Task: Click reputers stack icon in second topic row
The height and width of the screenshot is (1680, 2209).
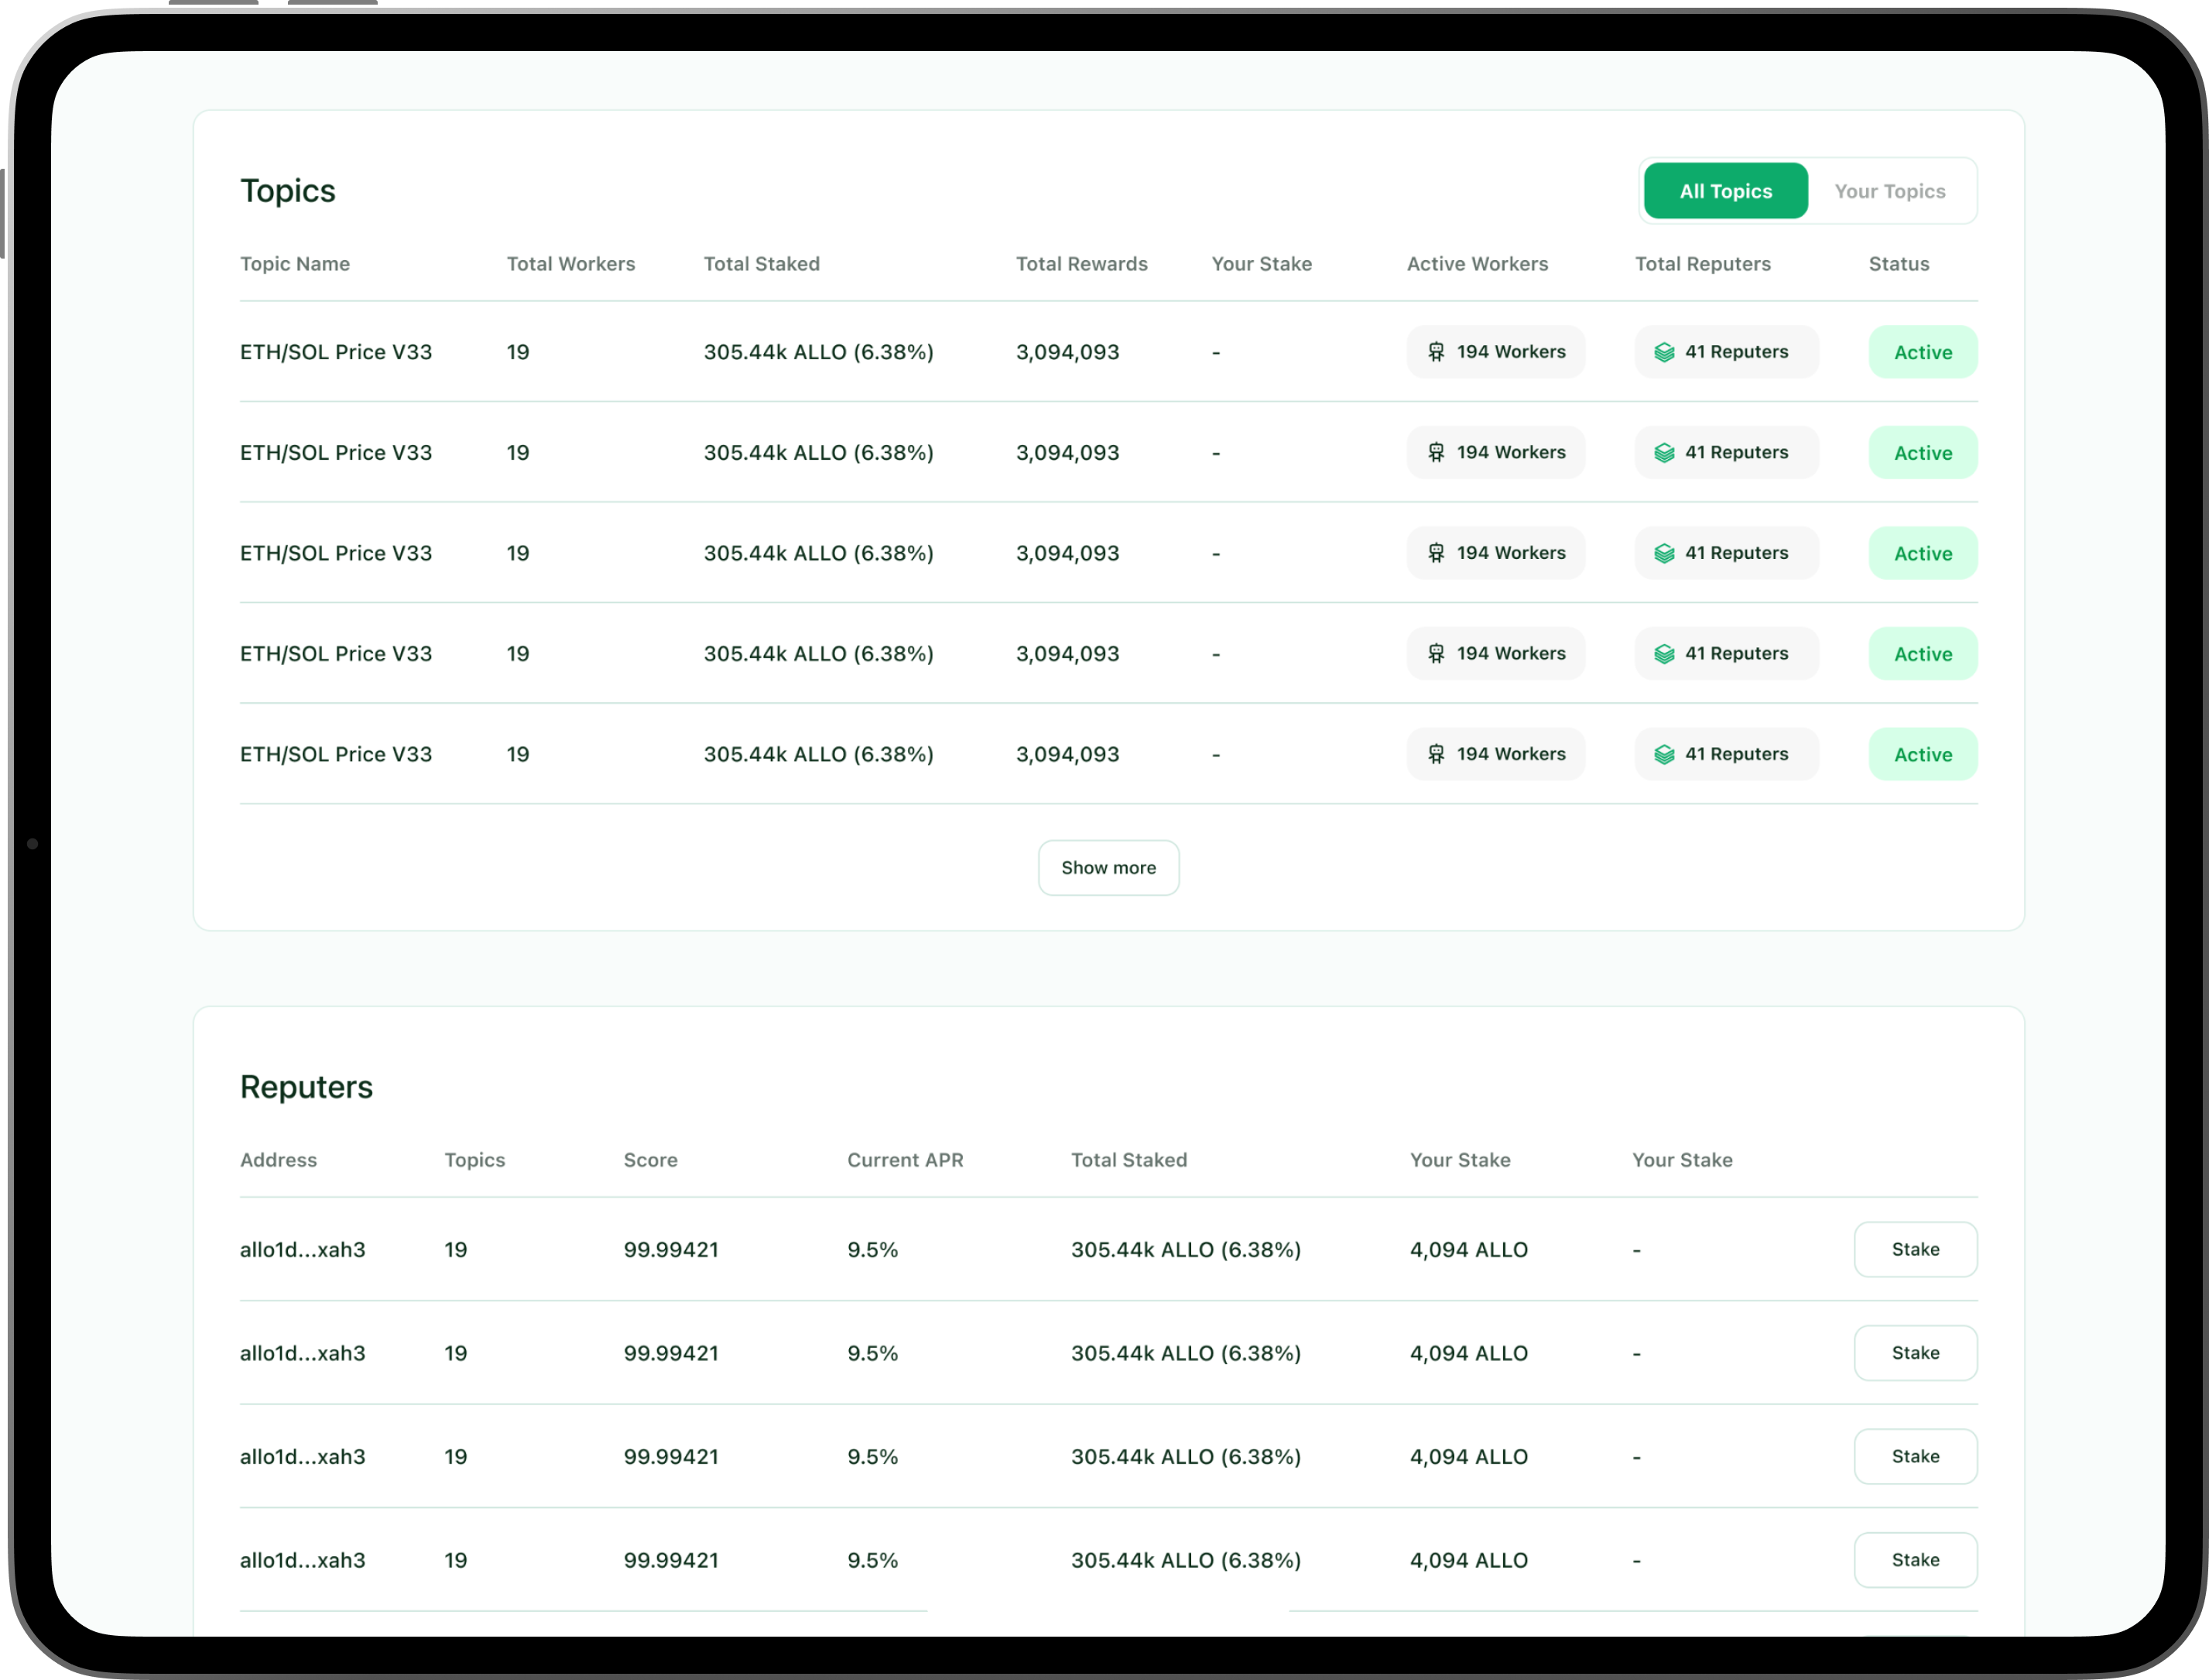Action: [x=1664, y=453]
